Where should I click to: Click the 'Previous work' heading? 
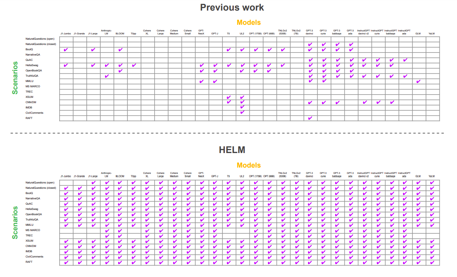[x=232, y=7]
